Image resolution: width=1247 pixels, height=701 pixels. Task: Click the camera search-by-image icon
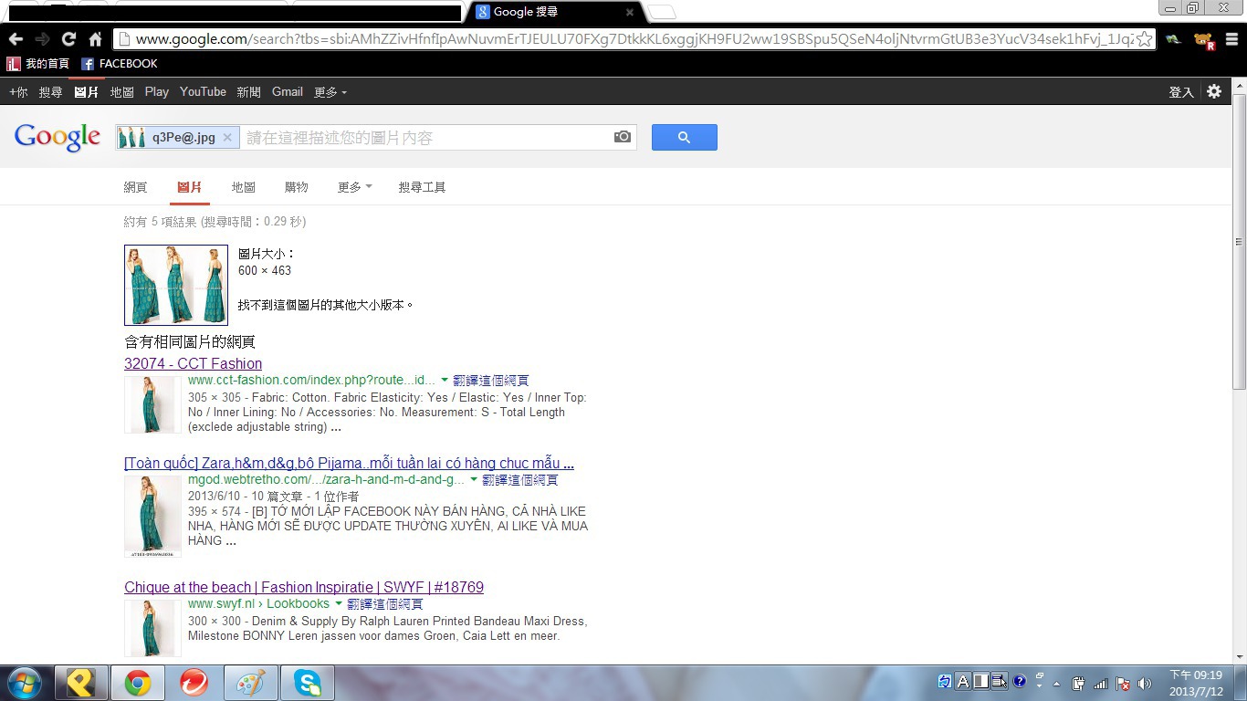623,137
